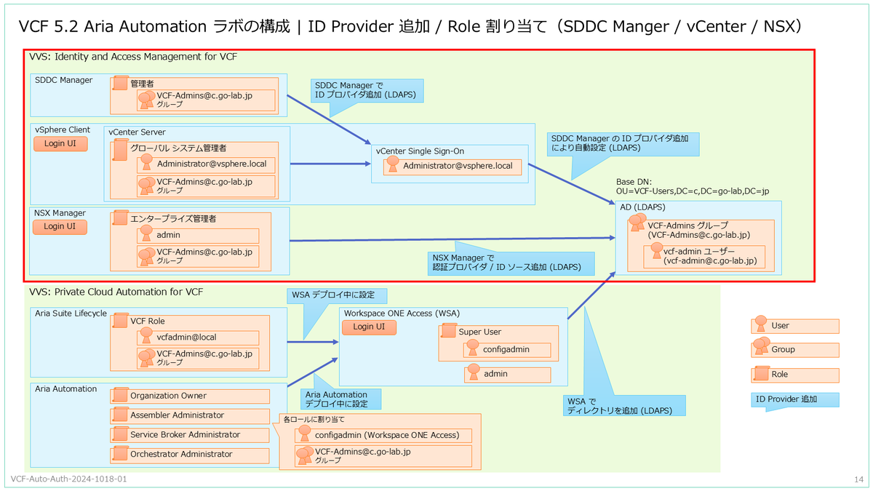This screenshot has width=873, height=491.
Task: Select group icon of VCF-Admins グループ in AD
Action: (637, 224)
